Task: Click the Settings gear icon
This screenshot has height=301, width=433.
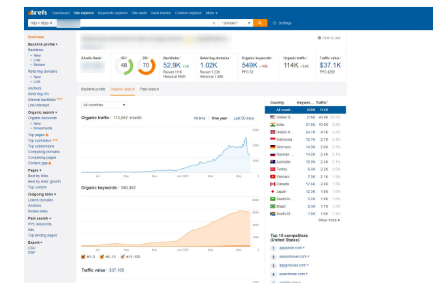Action: (x=273, y=23)
